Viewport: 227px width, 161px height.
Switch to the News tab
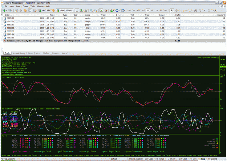[x=30, y=53]
